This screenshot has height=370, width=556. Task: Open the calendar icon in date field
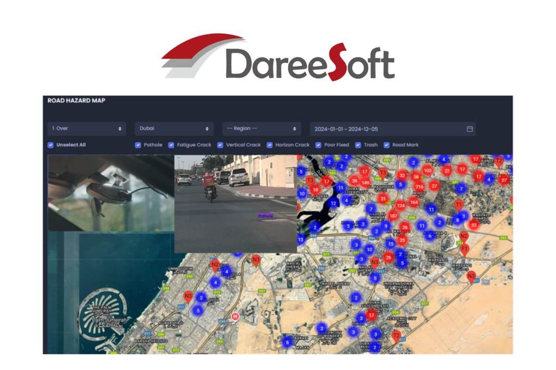(469, 129)
